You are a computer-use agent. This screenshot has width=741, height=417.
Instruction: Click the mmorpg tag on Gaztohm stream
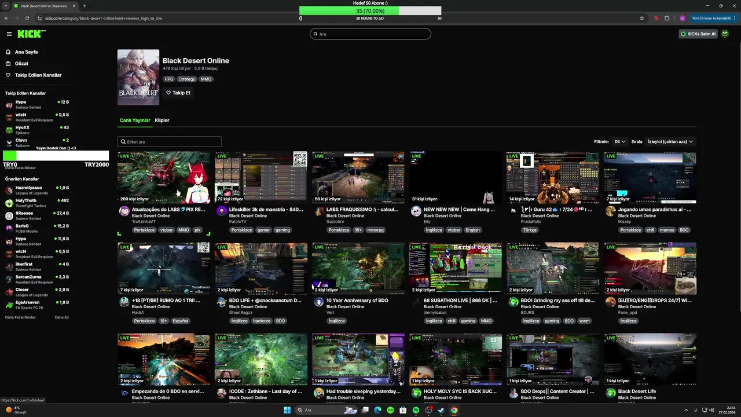[375, 230]
